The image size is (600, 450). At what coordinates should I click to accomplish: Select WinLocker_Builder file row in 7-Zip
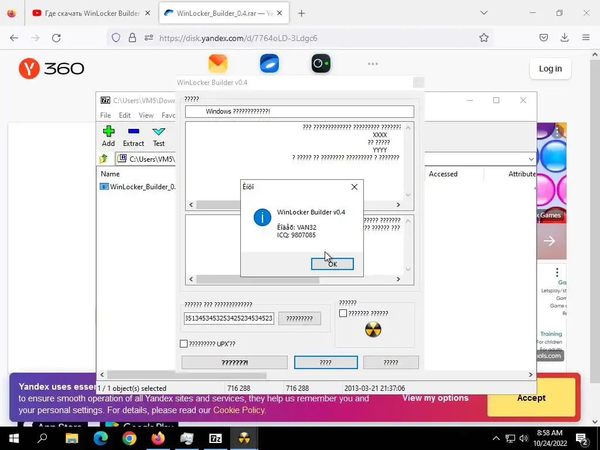pyautogui.click(x=137, y=187)
